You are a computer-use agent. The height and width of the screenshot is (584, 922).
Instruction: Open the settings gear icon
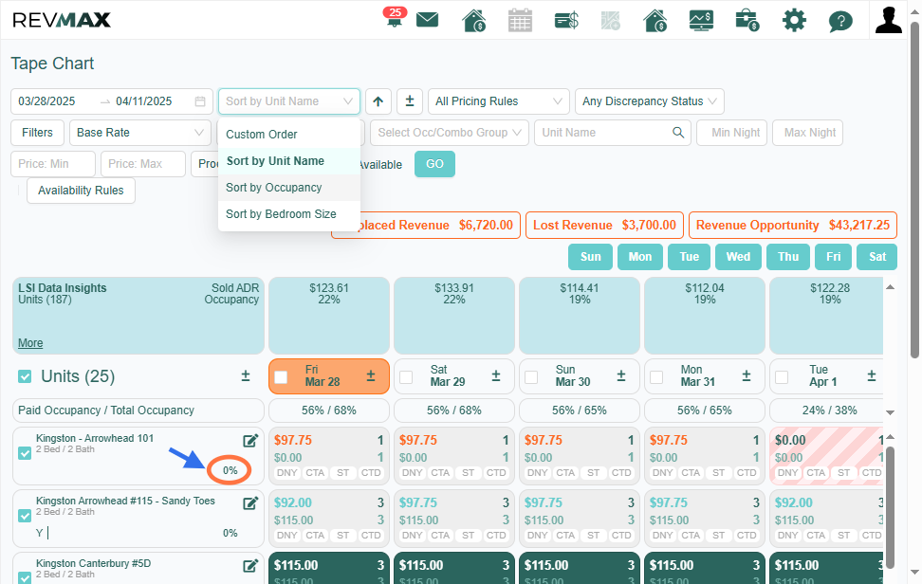click(x=794, y=21)
